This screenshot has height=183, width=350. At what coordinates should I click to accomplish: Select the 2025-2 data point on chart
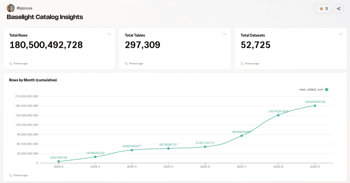(59, 161)
